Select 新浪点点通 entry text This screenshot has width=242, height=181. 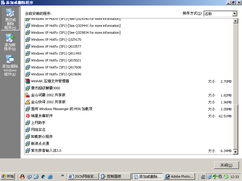(x=40, y=144)
